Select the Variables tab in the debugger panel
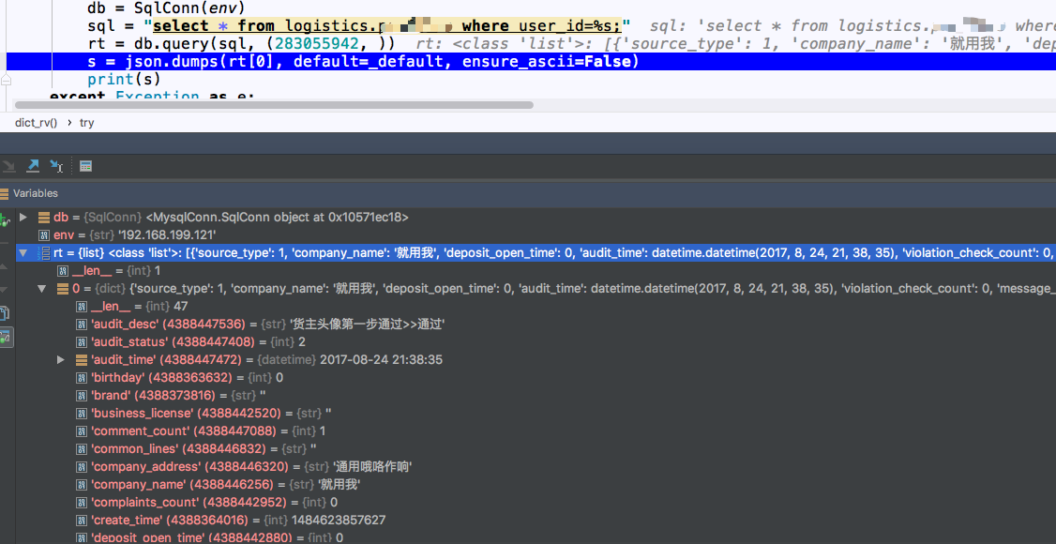Viewport: 1056px width, 544px height. (x=35, y=193)
